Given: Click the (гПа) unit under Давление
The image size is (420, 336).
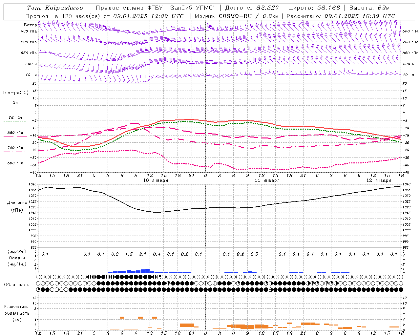Looking at the screenshot, I should click(x=17, y=210).
